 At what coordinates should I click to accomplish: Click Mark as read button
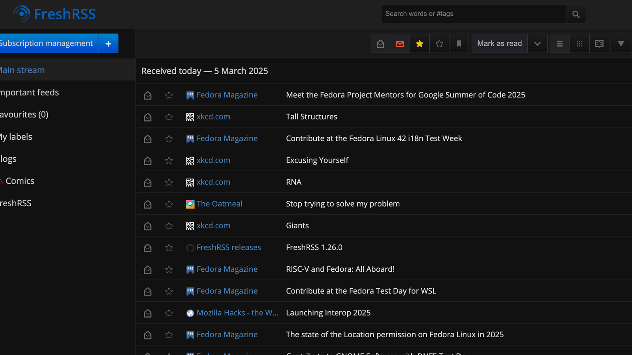(x=499, y=44)
